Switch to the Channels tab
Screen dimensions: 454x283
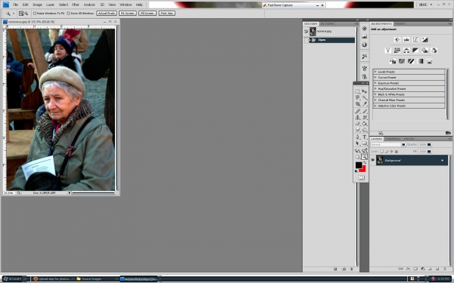click(x=393, y=139)
